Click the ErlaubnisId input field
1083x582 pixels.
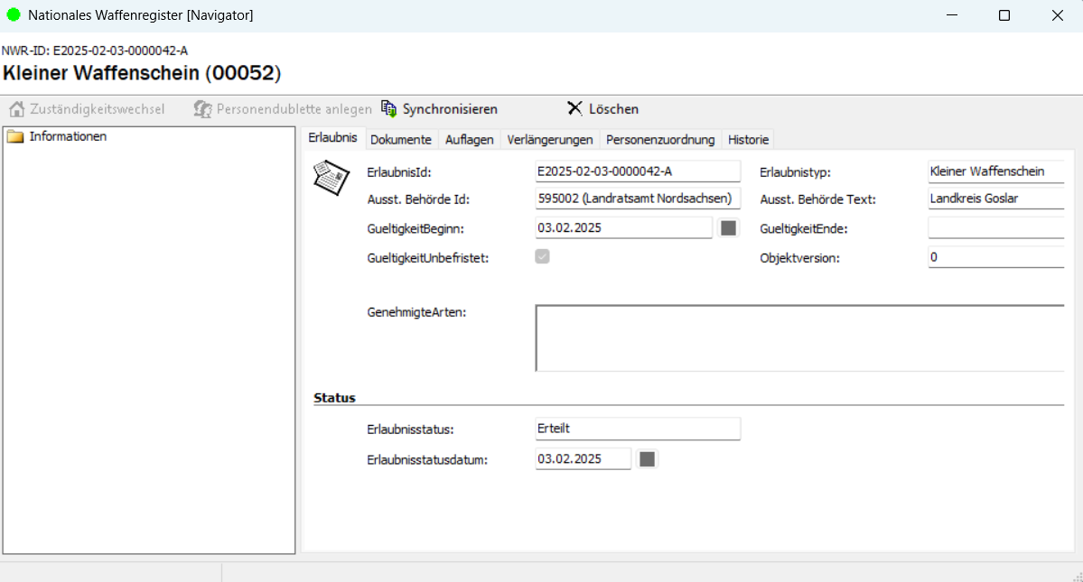637,171
